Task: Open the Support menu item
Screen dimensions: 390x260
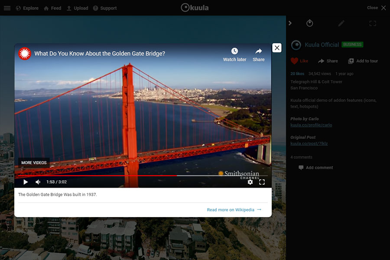Action: pyautogui.click(x=105, y=8)
